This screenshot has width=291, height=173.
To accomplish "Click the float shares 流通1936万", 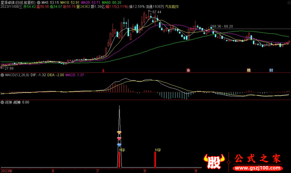I will 155,7.
